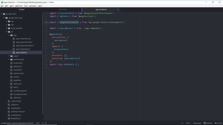
Task: Open the Find menu
Action: (26, 6)
